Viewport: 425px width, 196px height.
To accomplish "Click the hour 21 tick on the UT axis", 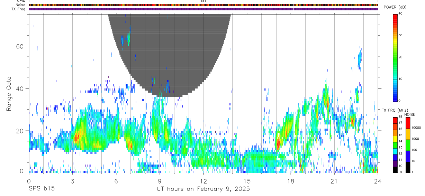I will (x=334, y=181).
